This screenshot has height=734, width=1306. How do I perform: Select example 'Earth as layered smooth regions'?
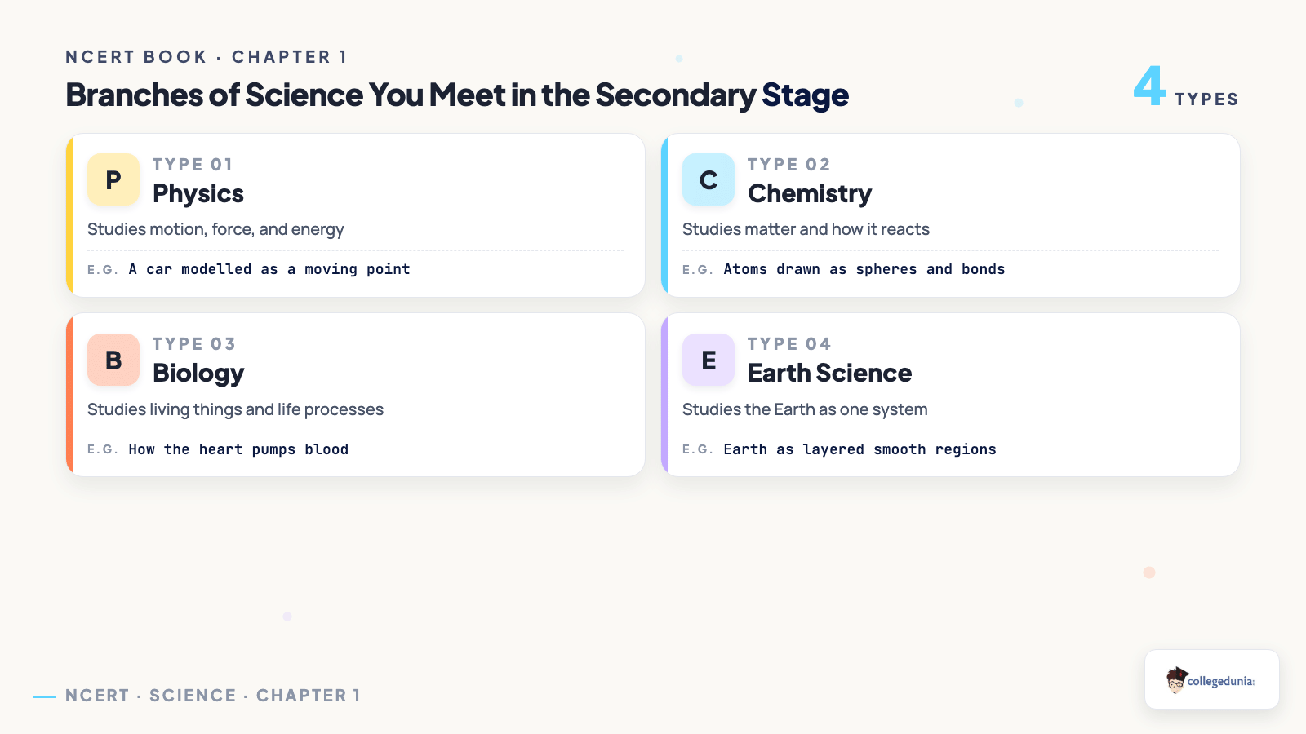point(860,449)
